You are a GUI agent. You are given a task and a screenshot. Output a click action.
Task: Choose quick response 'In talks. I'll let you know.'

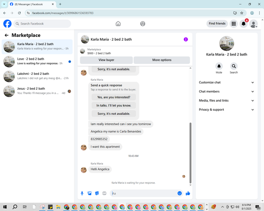[x=114, y=105]
